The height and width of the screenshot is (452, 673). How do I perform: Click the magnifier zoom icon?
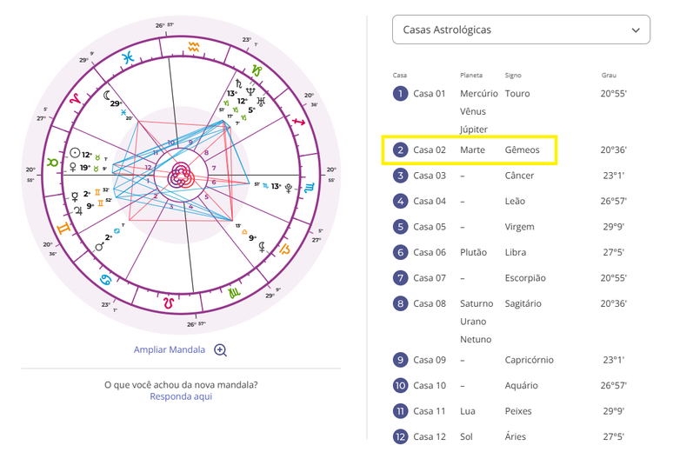221,350
